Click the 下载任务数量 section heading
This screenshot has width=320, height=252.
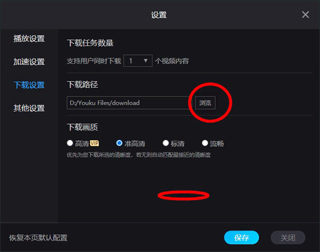pyautogui.click(x=90, y=43)
